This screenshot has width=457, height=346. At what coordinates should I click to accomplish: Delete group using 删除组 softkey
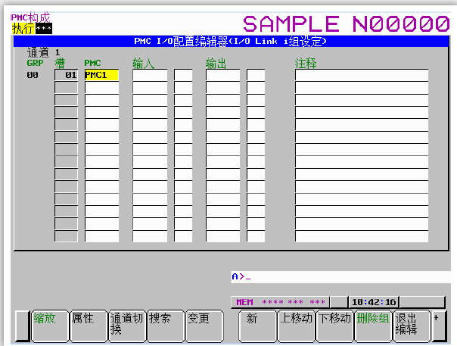tap(373, 323)
